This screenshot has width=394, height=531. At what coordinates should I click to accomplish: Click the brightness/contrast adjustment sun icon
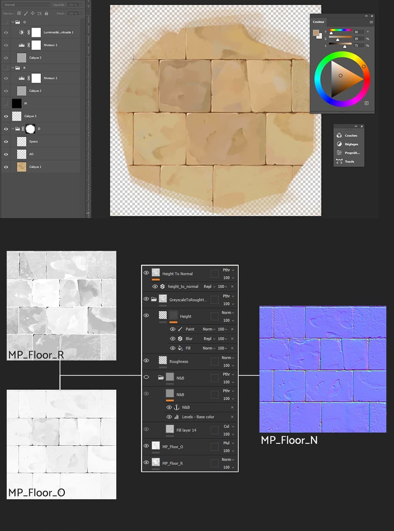pos(22,32)
